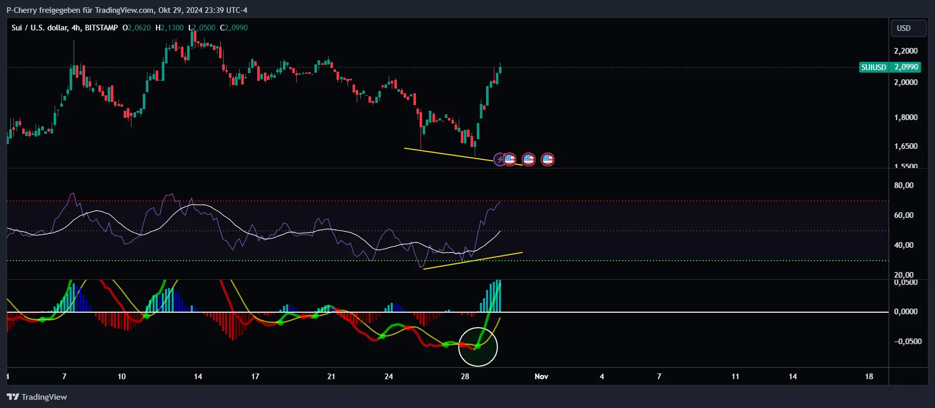The height and width of the screenshot is (408, 935).
Task: Click the November 14 date label before 18
Action: [x=793, y=377]
